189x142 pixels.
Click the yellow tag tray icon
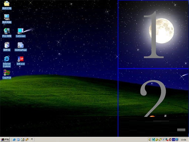point(157,140)
